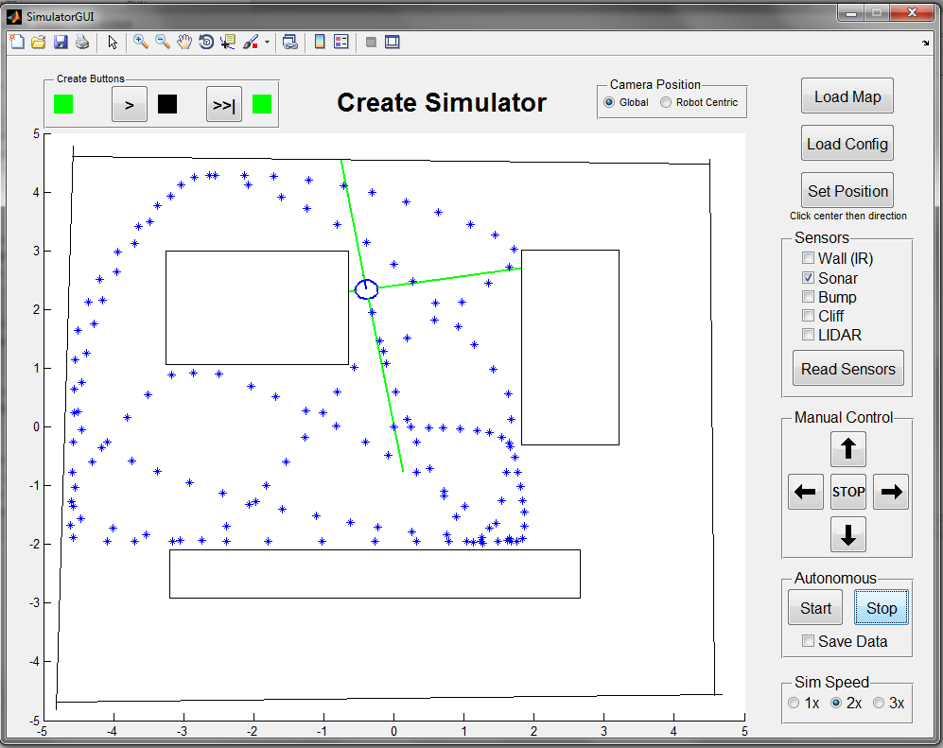
Task: Click inside the upper-left rectangular obstacle
Action: [257, 307]
